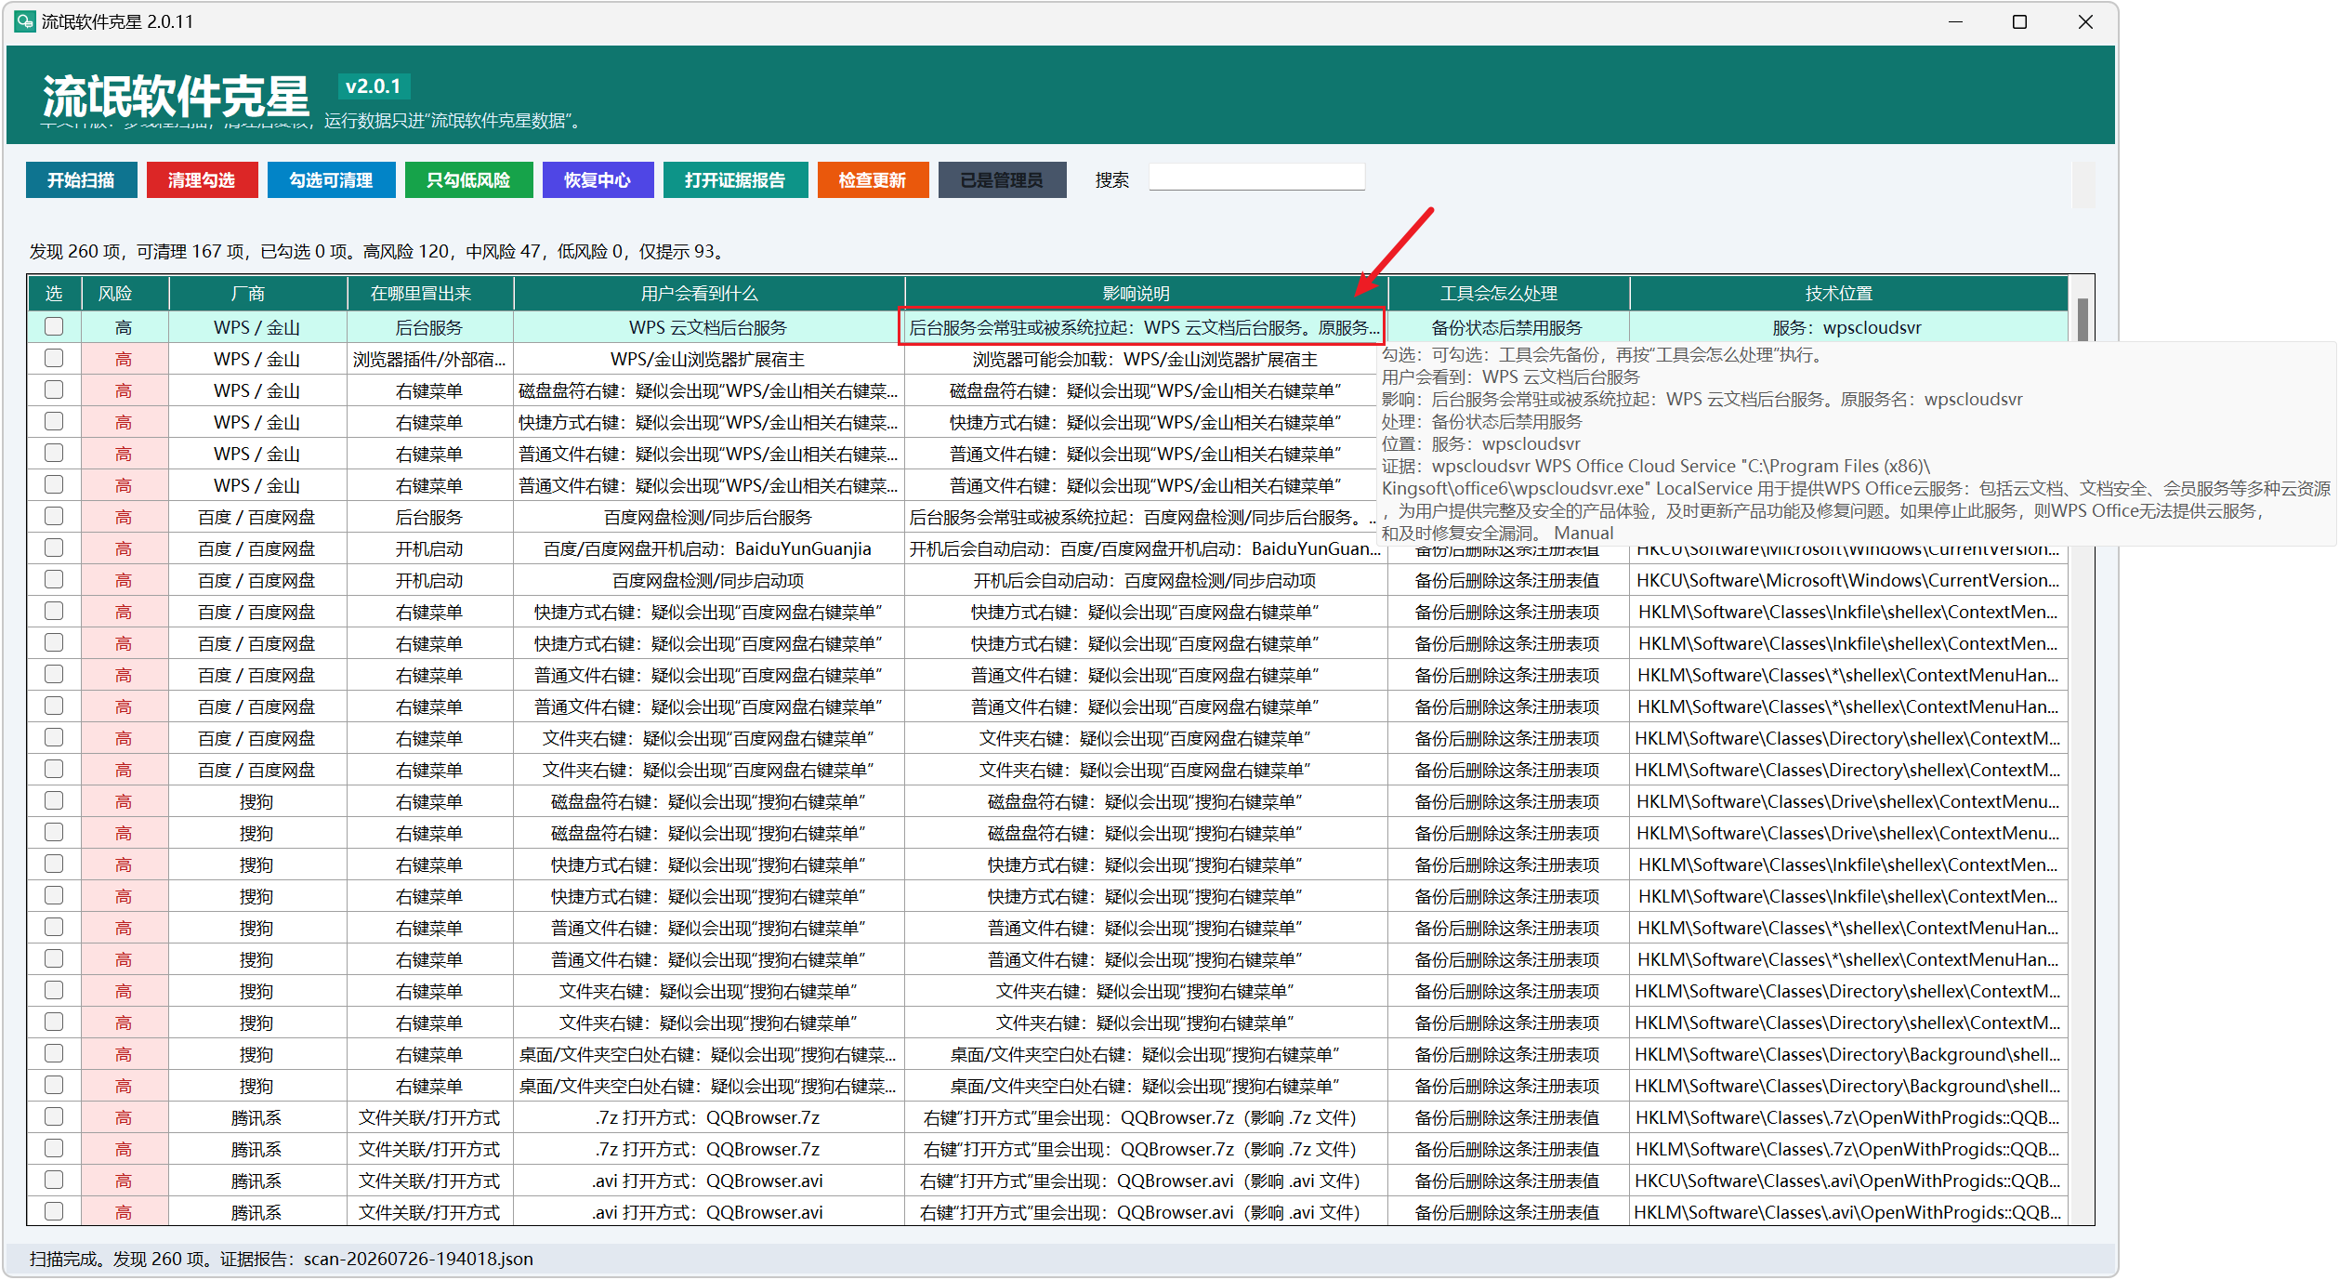This screenshot has width=2339, height=1280.
Task: Tick the BaiduYunGuanjia 开机启动 row checkbox
Action: pyautogui.click(x=54, y=548)
